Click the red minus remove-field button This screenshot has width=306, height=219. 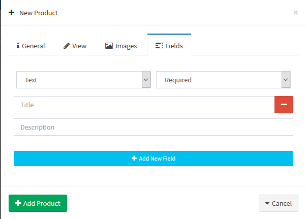[284, 105]
